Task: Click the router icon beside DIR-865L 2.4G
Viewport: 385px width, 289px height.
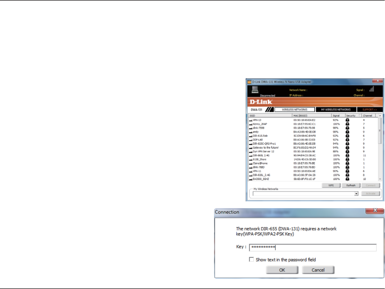Action: tap(251, 156)
